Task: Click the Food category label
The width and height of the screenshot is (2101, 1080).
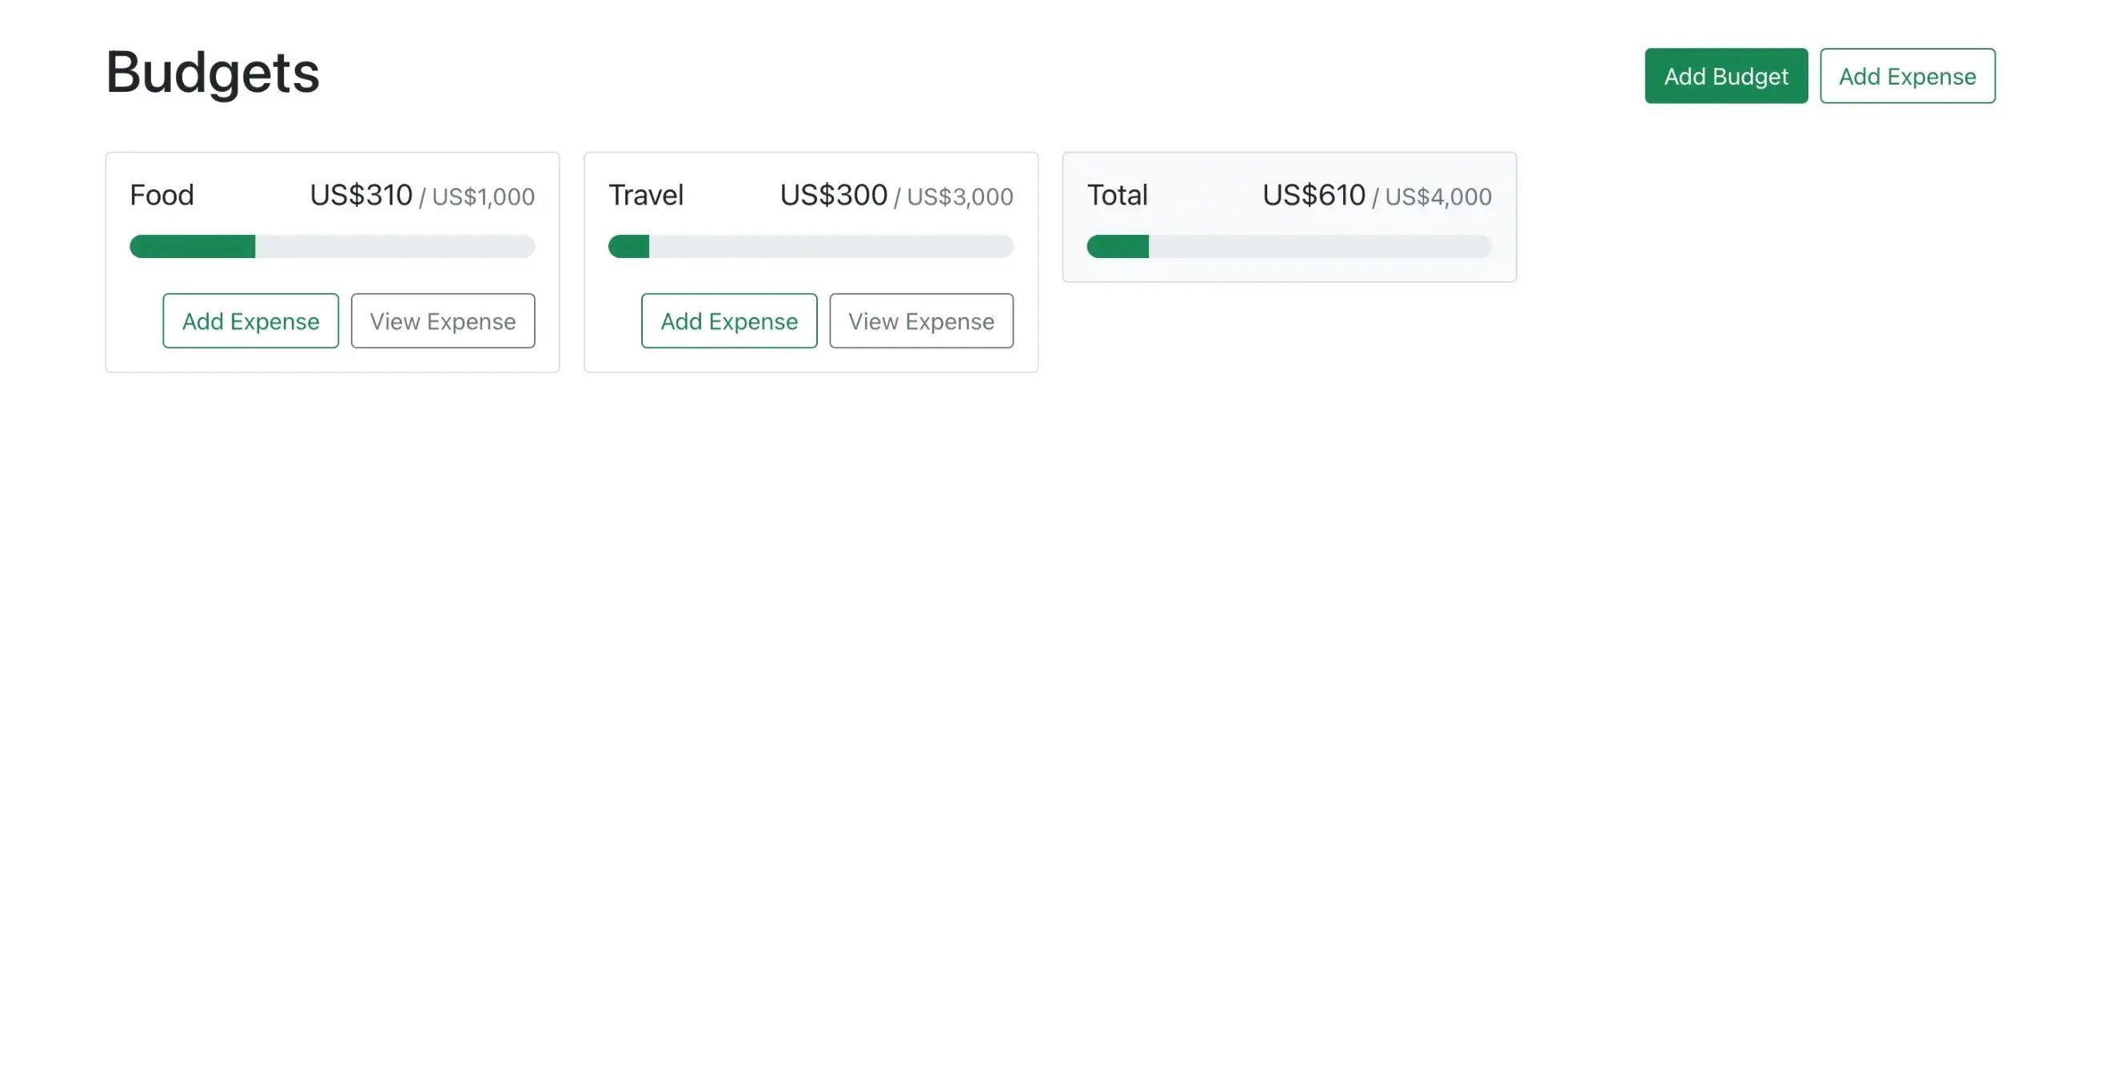Action: pyautogui.click(x=161, y=194)
